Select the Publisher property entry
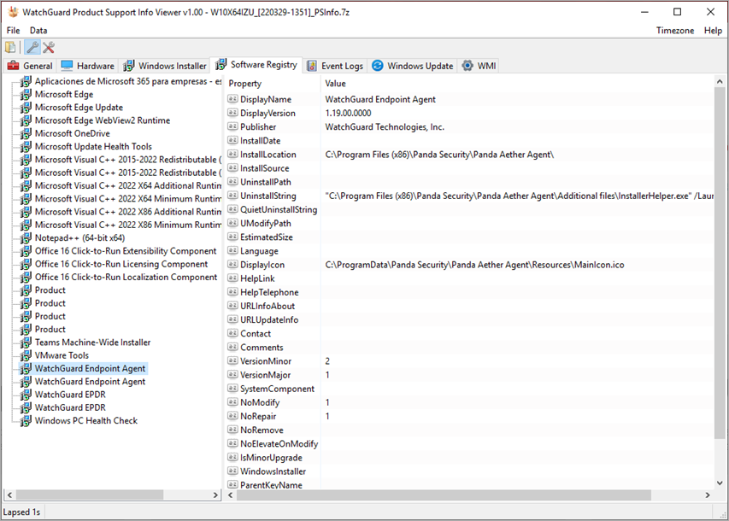Image resolution: width=729 pixels, height=521 pixels. 256,126
